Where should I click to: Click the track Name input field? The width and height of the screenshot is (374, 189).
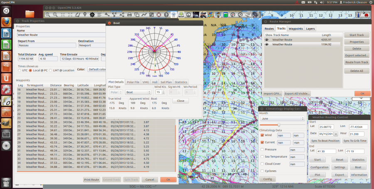point(61,35)
